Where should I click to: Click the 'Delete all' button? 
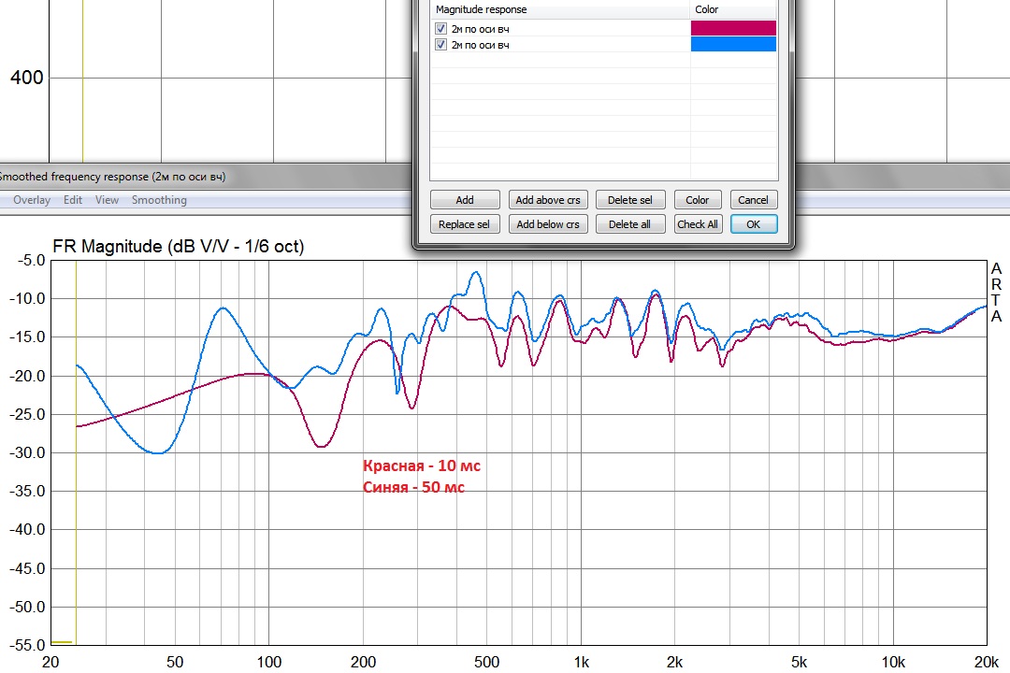click(x=630, y=224)
